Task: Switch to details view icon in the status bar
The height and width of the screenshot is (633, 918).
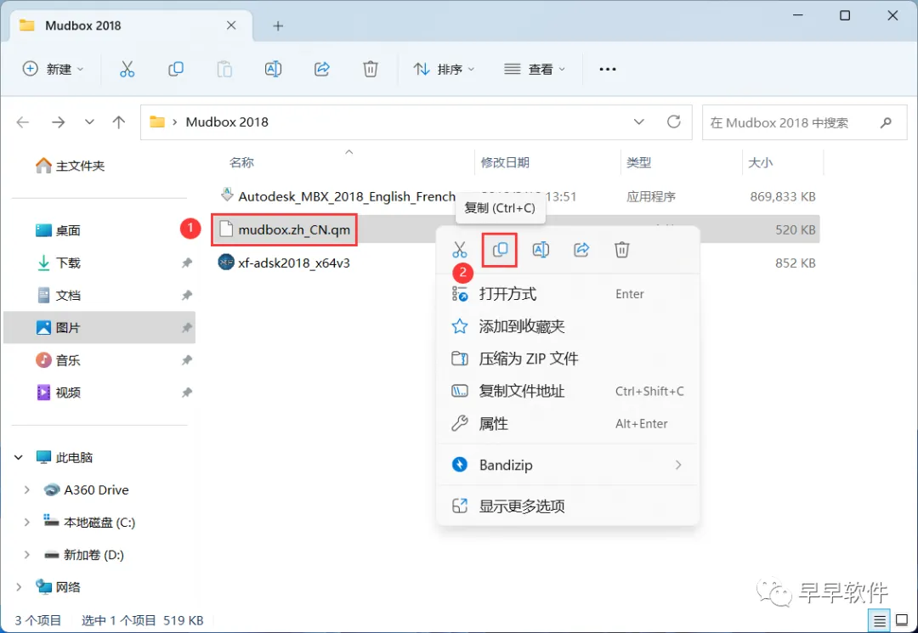Action: pyautogui.click(x=880, y=621)
